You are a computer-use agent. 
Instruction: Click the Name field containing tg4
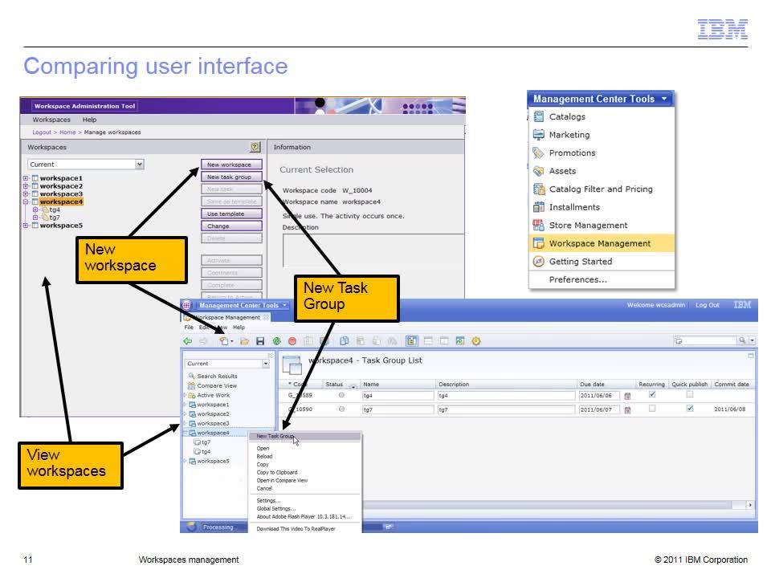[x=398, y=395]
